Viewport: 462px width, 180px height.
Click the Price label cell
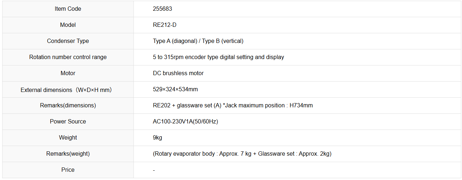click(68, 170)
